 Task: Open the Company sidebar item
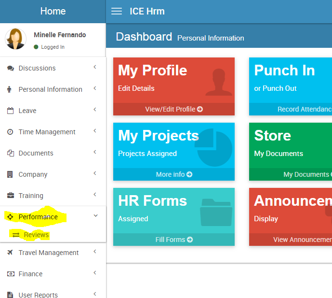53,174
